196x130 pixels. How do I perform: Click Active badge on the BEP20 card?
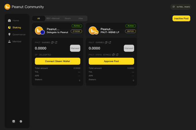point(131,26)
